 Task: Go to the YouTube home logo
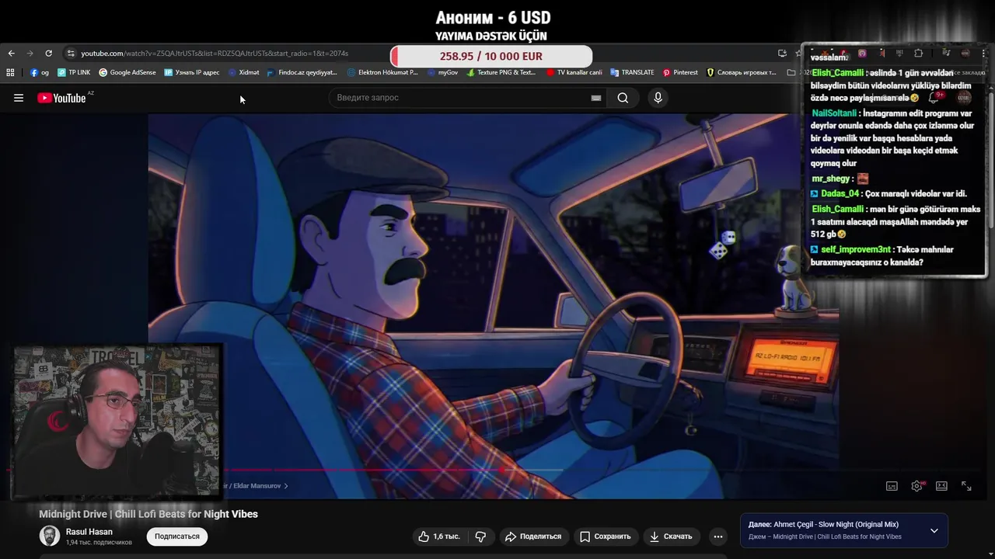(61, 98)
